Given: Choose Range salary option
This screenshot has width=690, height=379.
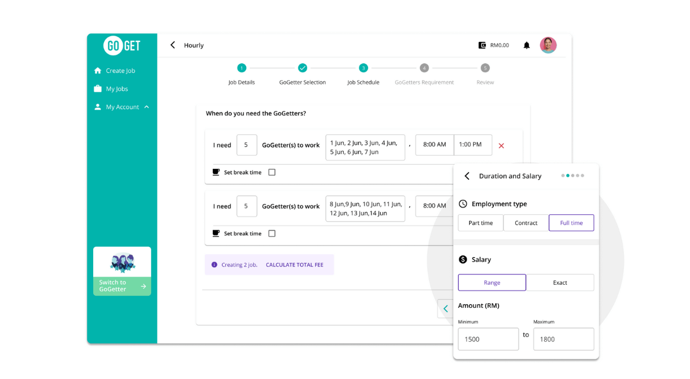Looking at the screenshot, I should pyautogui.click(x=492, y=283).
